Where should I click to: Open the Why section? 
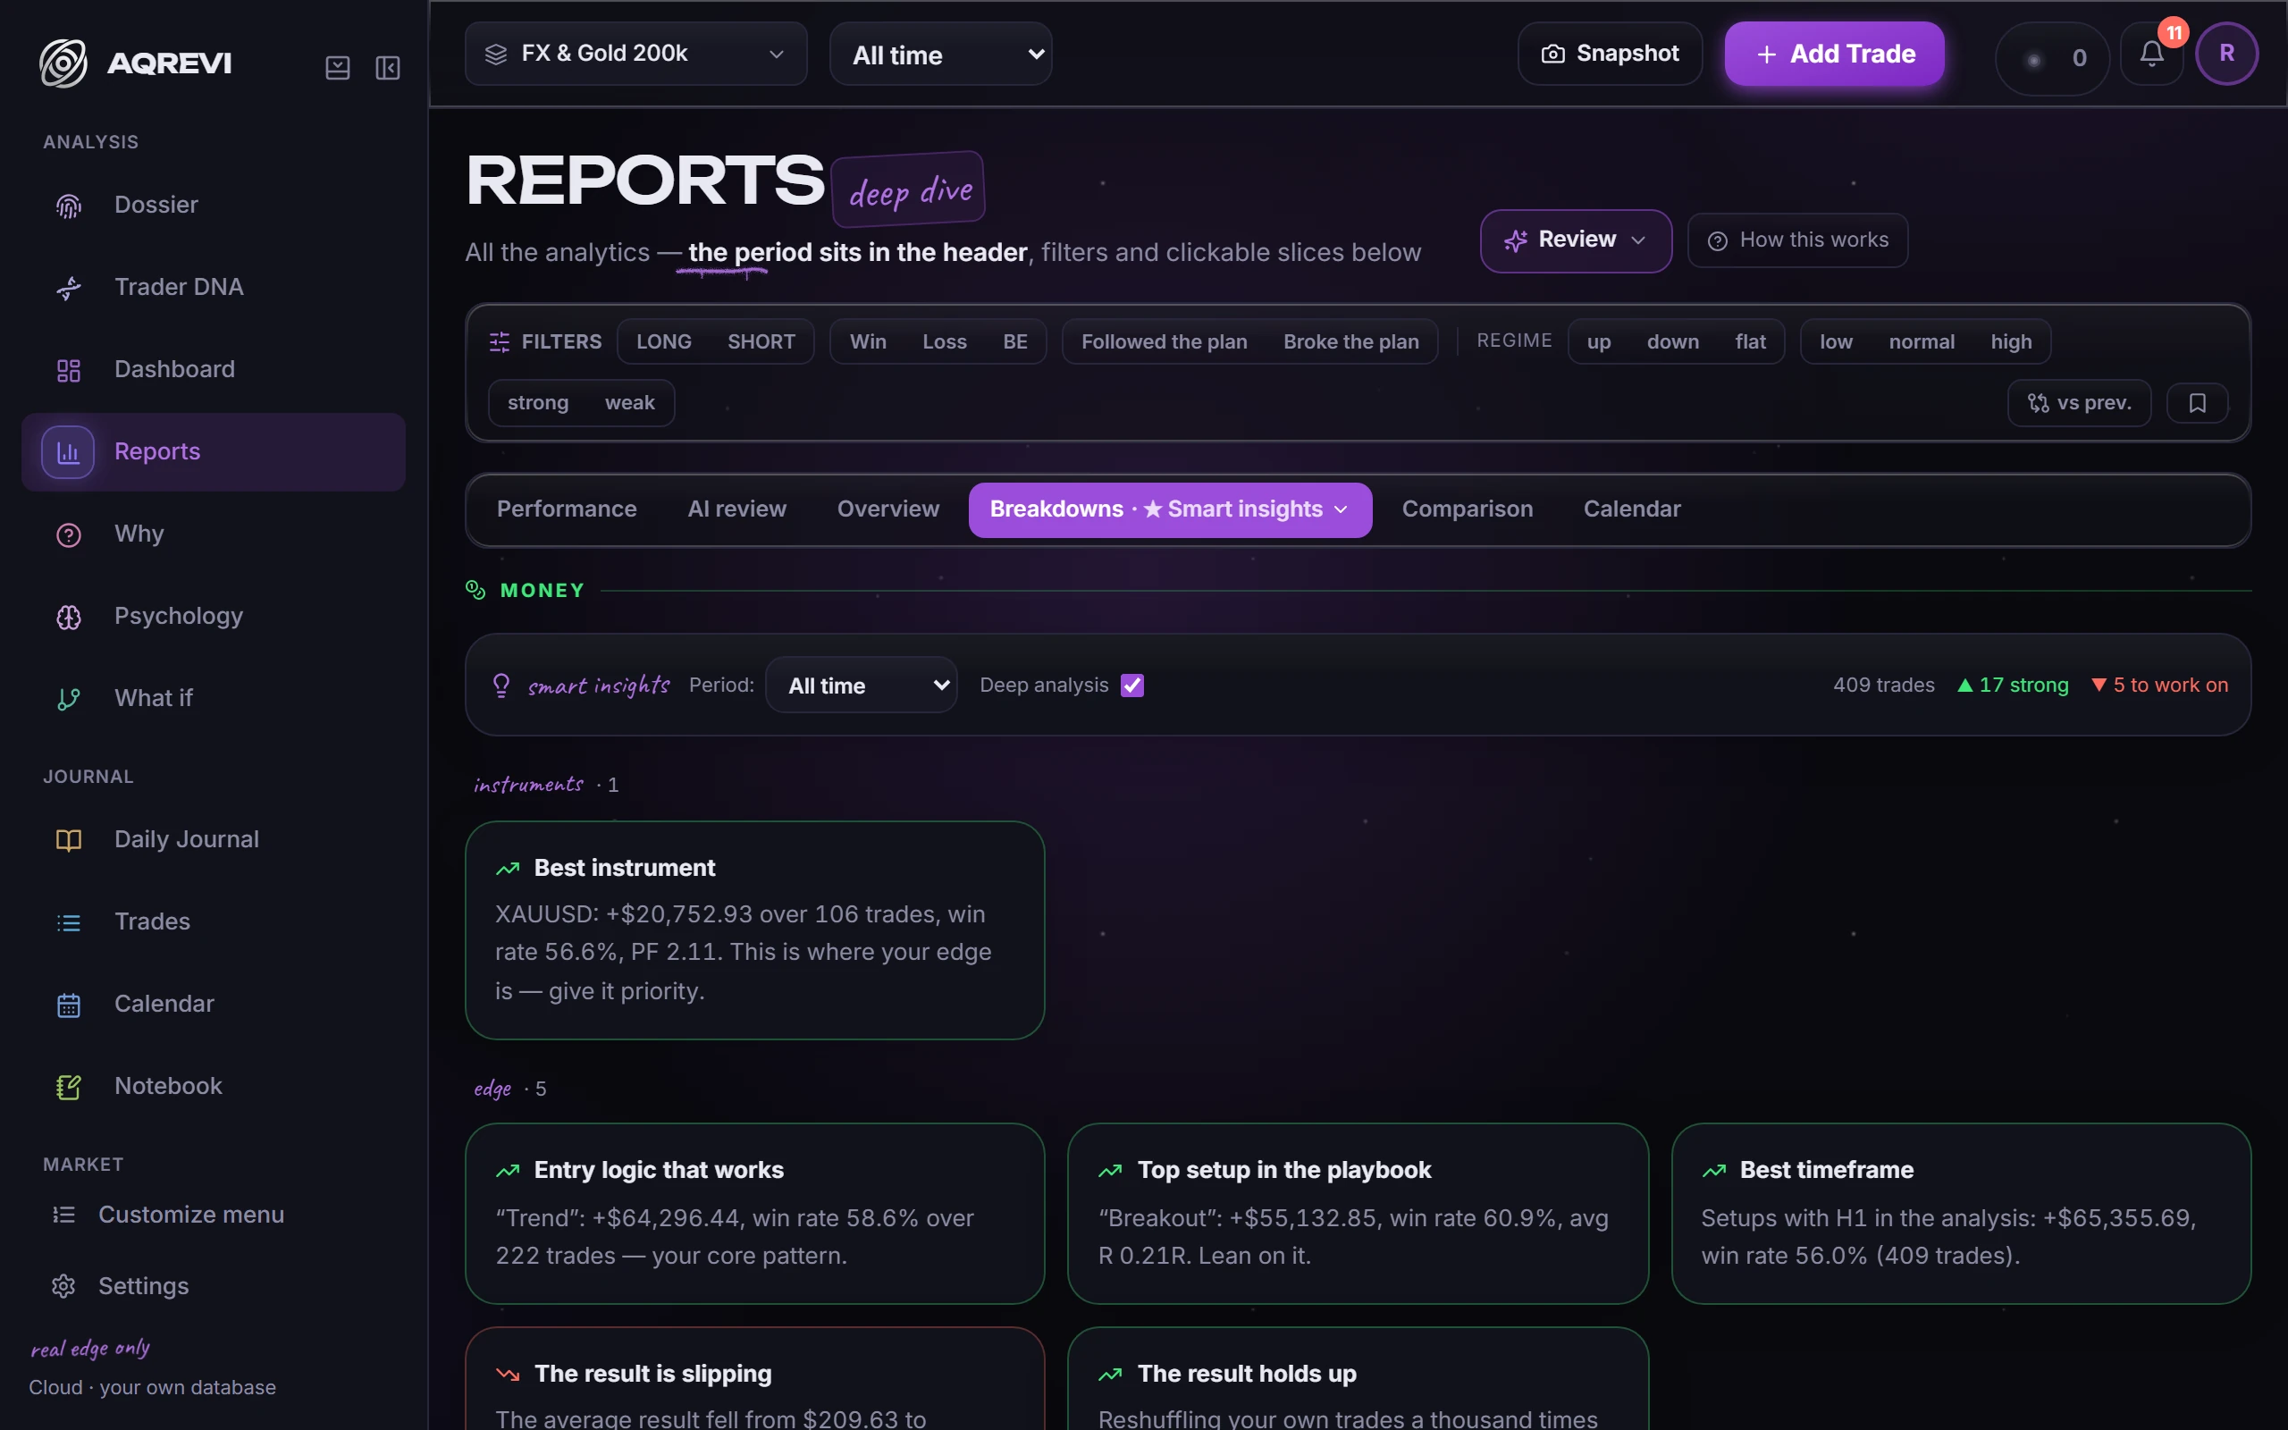[x=214, y=534]
